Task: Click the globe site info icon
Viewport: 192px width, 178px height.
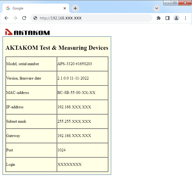Action: click(x=35, y=18)
